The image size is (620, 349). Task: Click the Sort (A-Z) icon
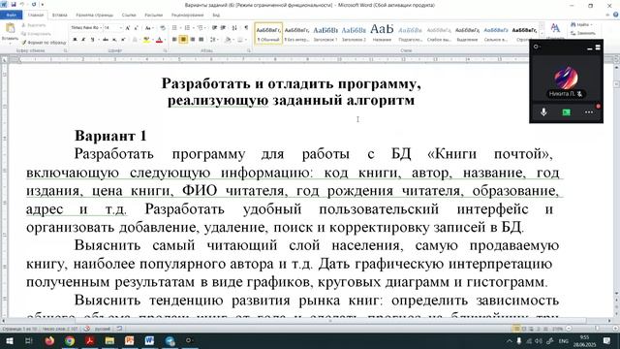coord(234,28)
